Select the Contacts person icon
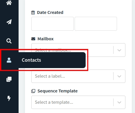This screenshot has height=113, width=135. [9, 60]
